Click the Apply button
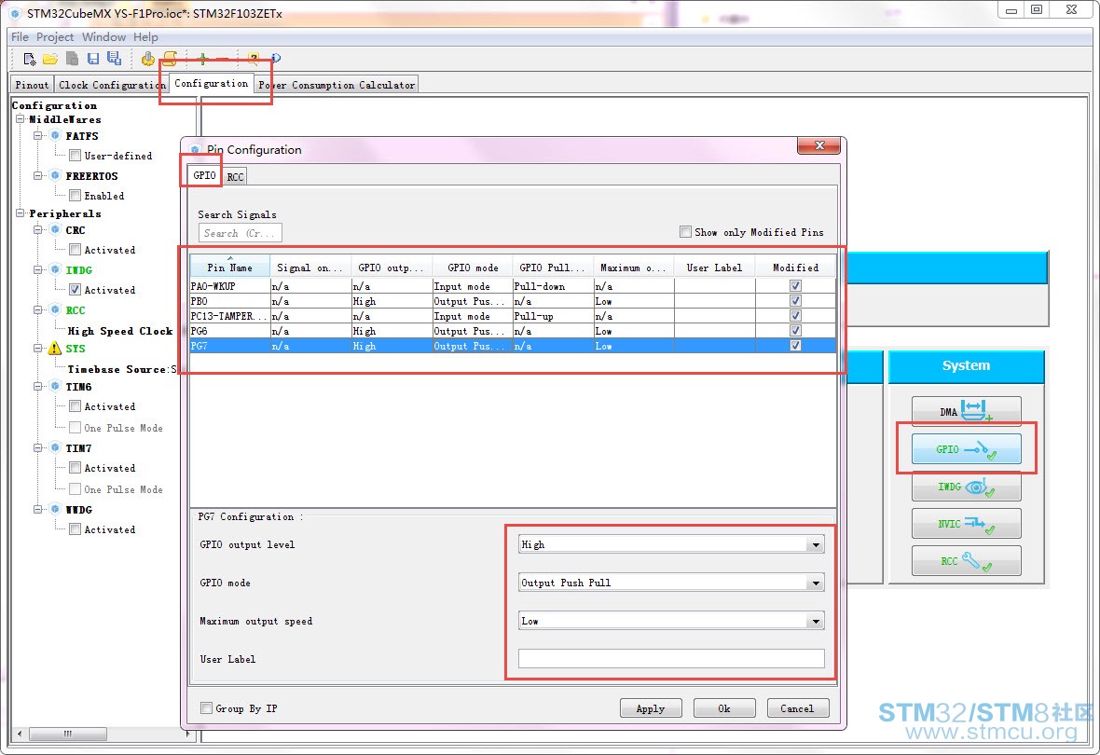1100x755 pixels. click(x=651, y=708)
